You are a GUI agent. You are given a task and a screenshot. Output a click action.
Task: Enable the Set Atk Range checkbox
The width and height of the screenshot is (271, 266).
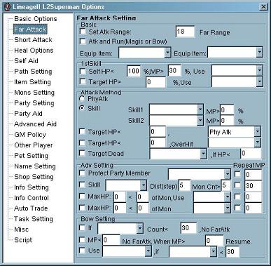coord(83,32)
